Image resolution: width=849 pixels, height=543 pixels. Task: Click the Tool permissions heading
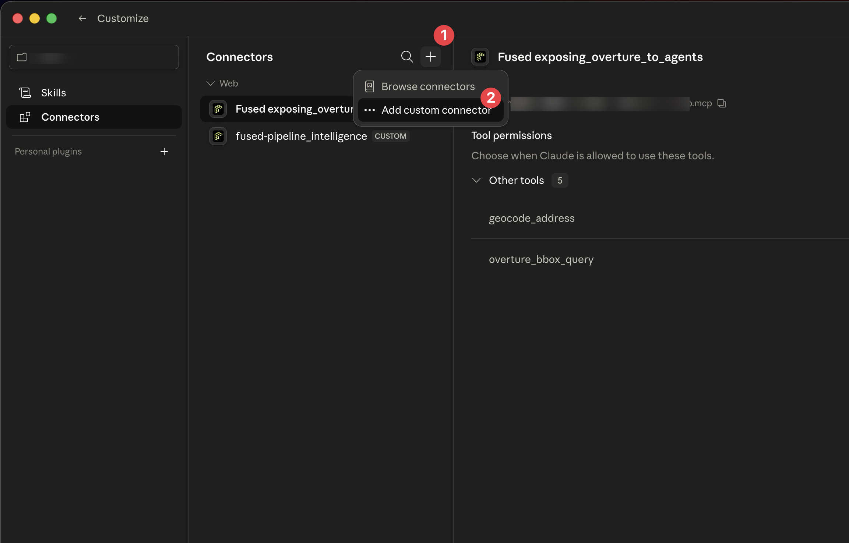click(511, 135)
